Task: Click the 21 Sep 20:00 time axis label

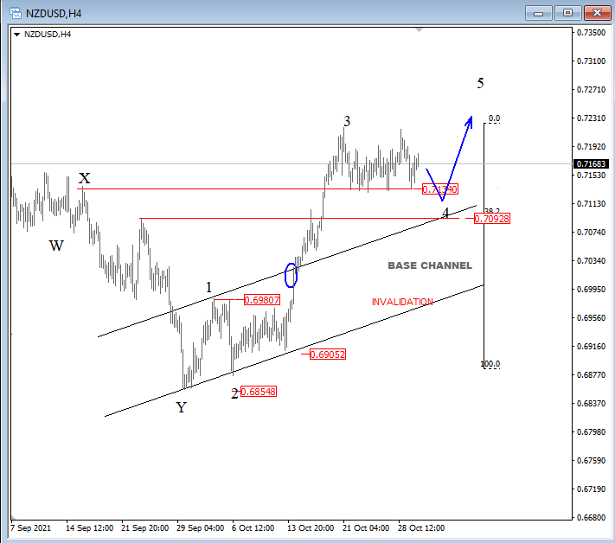Action: click(x=144, y=528)
